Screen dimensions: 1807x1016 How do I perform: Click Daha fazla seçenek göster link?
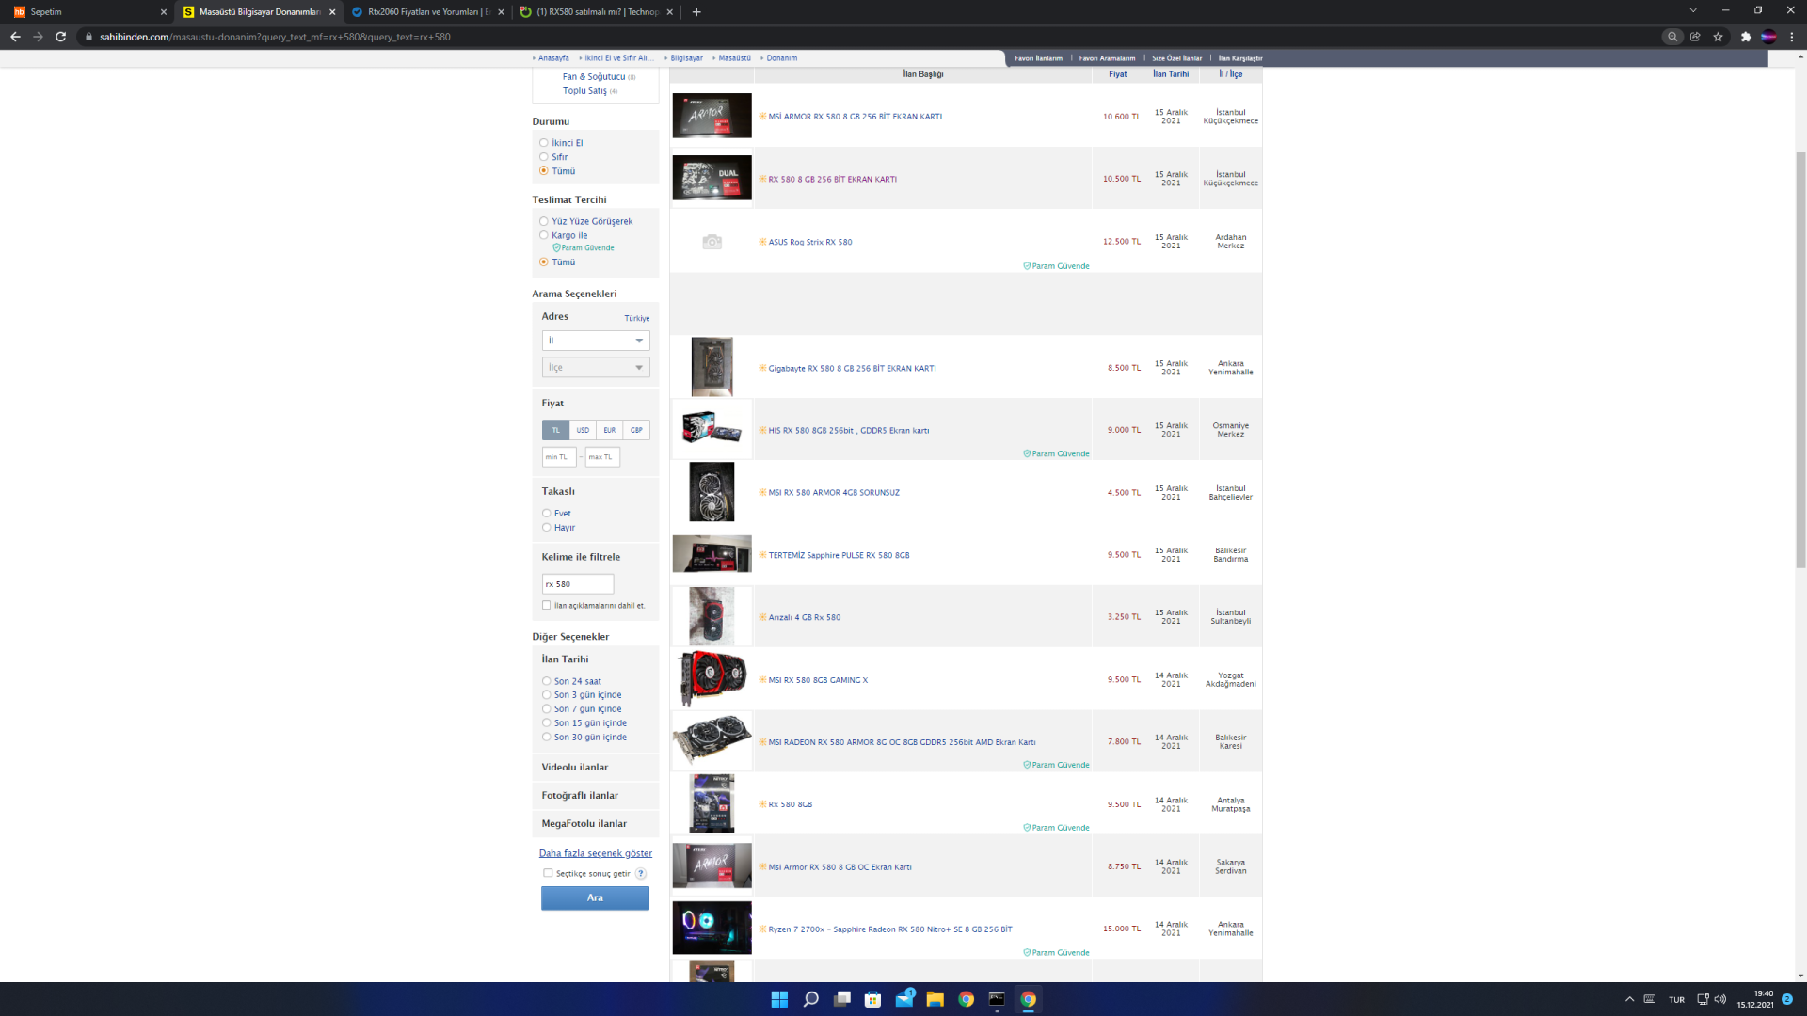(595, 854)
